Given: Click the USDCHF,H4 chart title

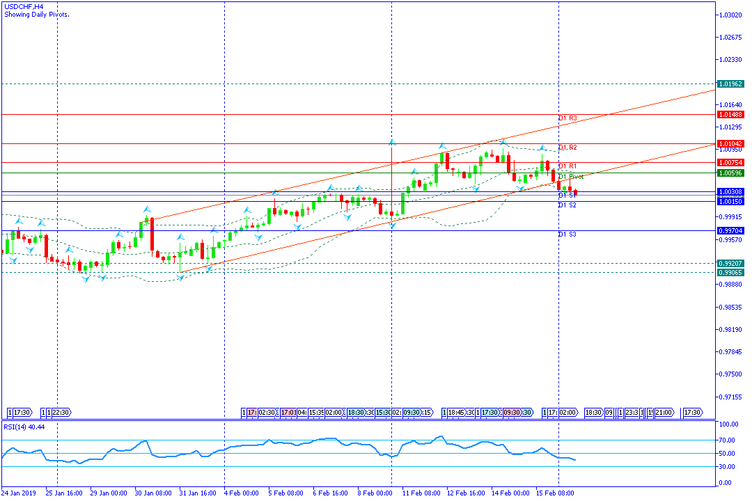Looking at the screenshot, I should [x=24, y=7].
